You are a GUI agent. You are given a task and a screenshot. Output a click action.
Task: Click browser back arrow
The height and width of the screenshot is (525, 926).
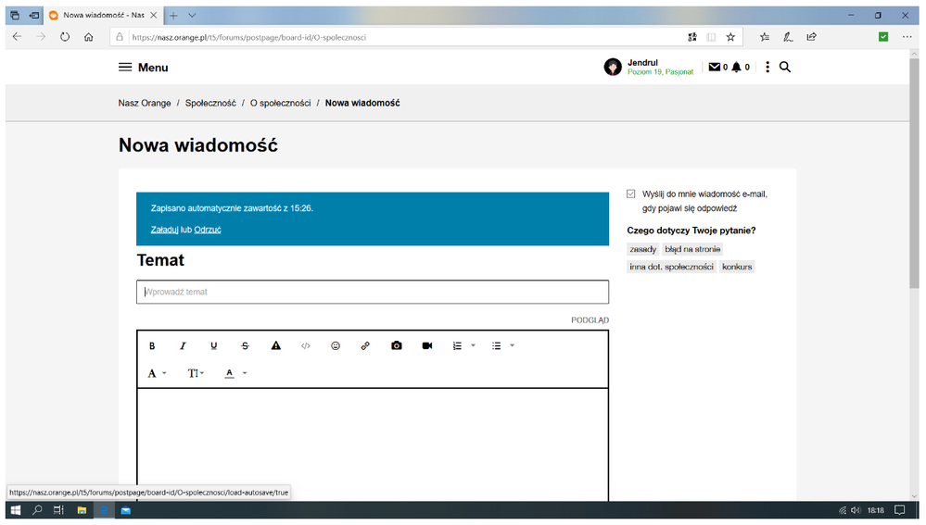17,36
